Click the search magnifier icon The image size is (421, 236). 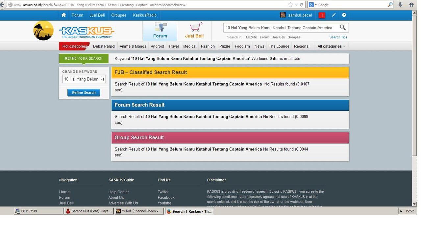(343, 28)
